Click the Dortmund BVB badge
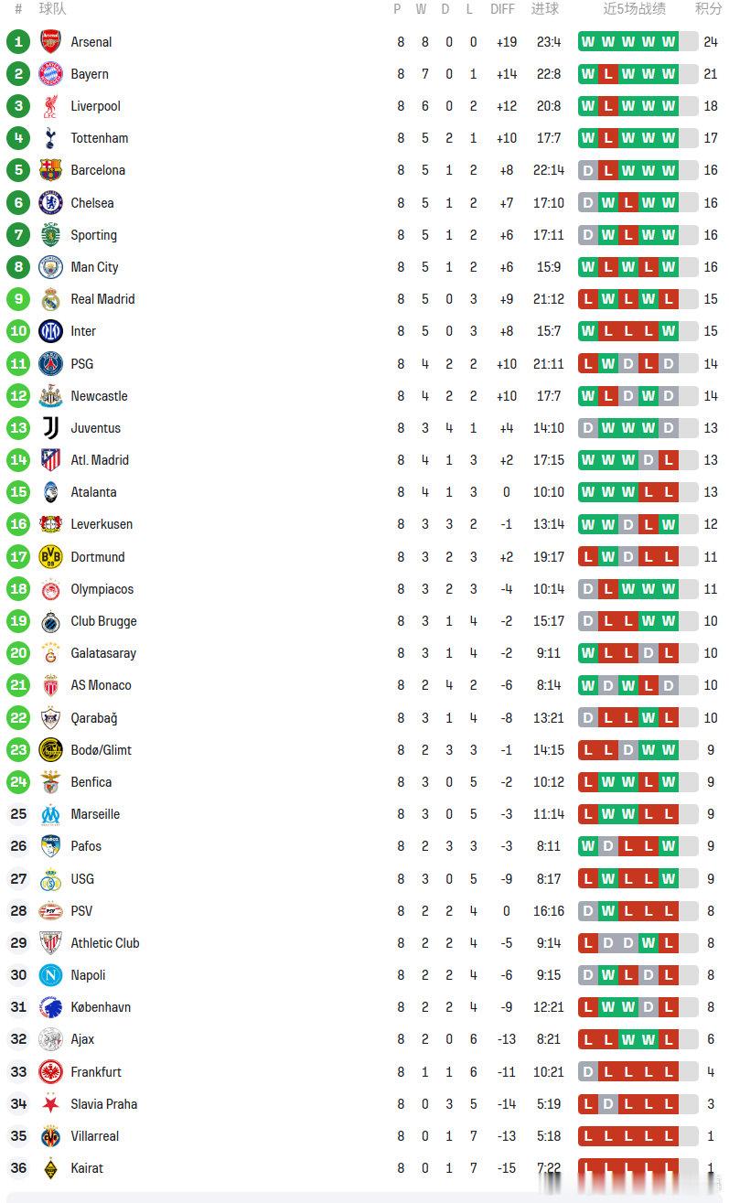The image size is (729, 1203). pos(50,557)
